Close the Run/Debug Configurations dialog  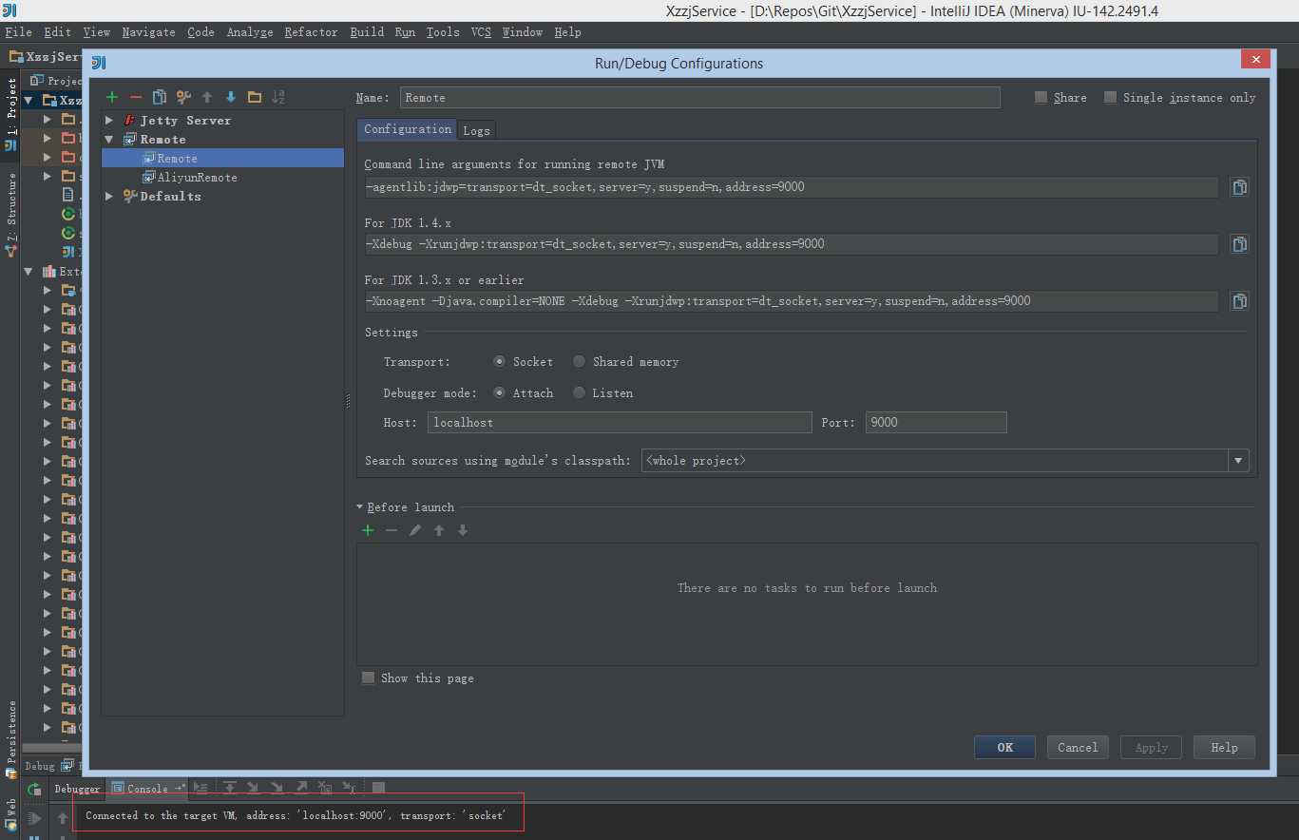[x=1255, y=60]
